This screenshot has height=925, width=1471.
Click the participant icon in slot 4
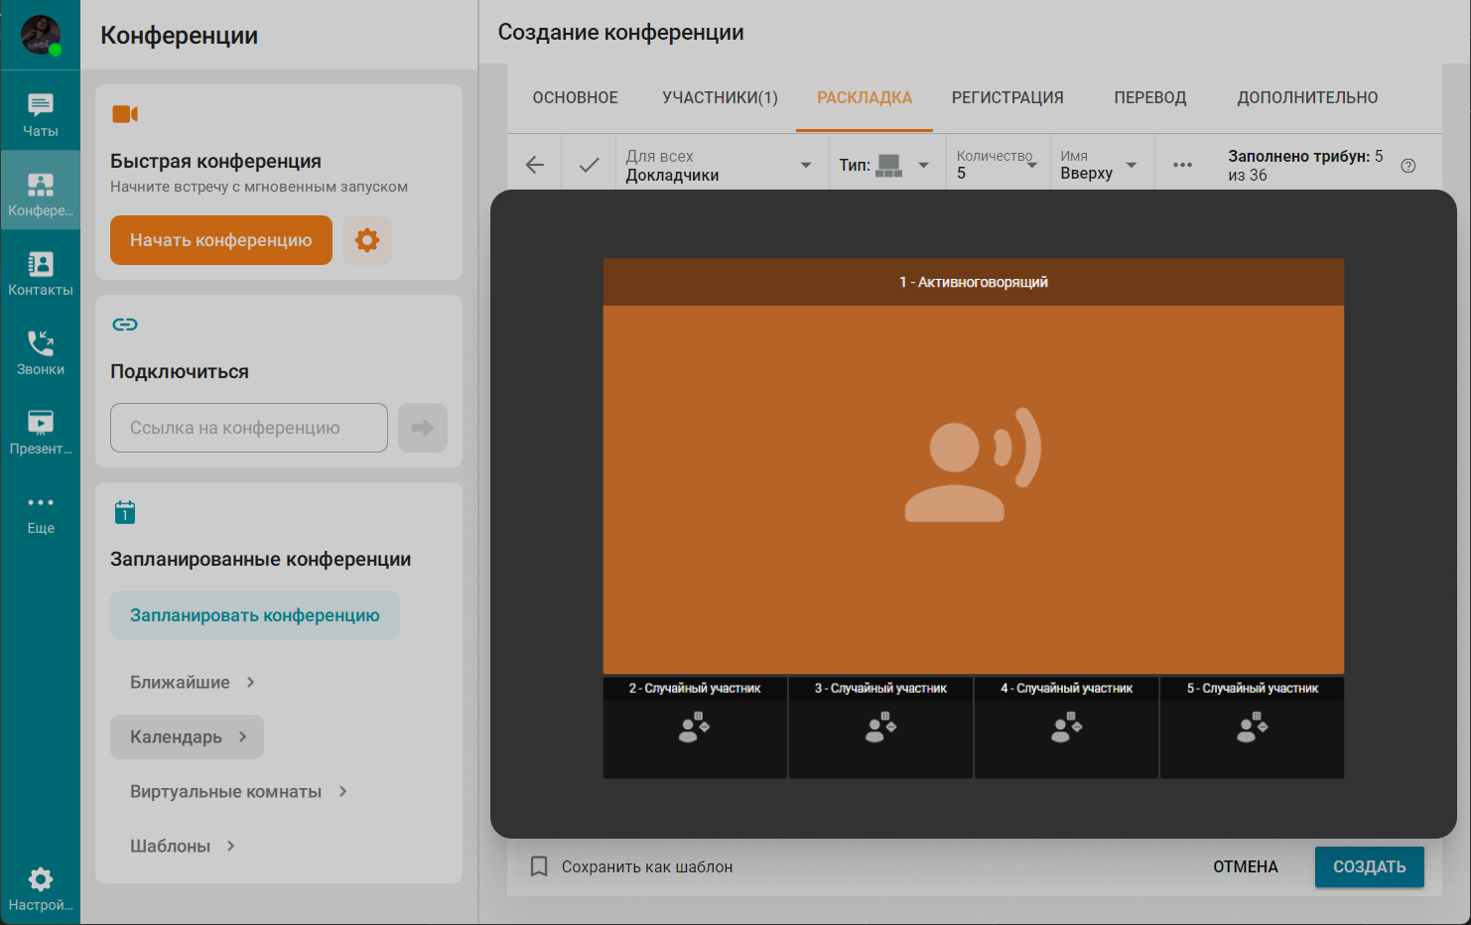coord(1067,727)
